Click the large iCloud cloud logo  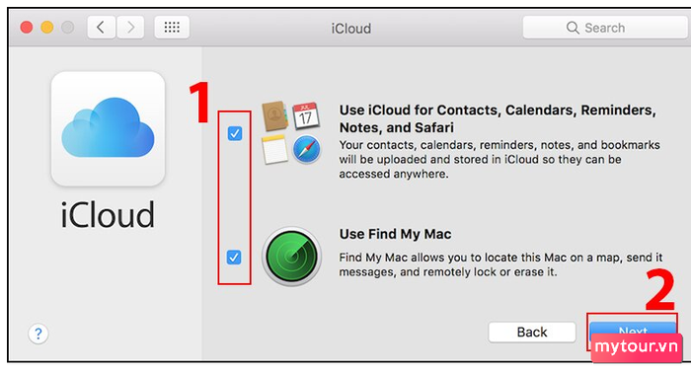tap(108, 128)
